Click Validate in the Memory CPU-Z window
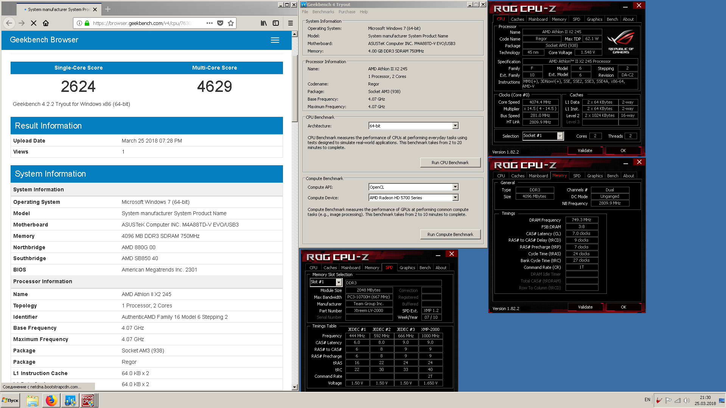Viewport: 726px width, 408px height. (585, 307)
